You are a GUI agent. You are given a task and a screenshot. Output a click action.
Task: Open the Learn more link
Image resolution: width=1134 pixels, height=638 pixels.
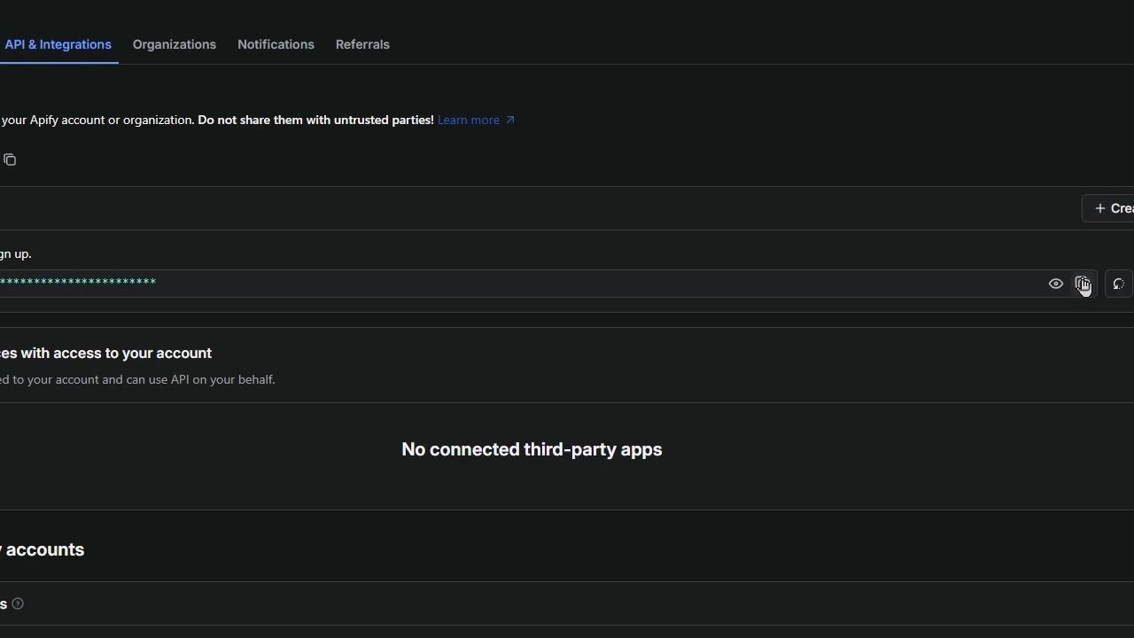[x=468, y=120]
